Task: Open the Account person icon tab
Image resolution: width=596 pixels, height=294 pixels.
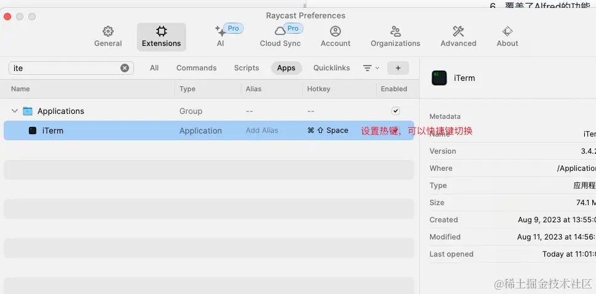Action: coord(335,31)
